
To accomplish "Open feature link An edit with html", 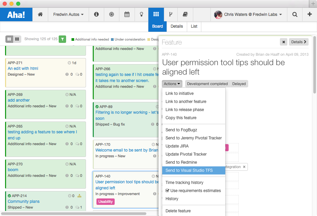I will (x=23, y=69).
